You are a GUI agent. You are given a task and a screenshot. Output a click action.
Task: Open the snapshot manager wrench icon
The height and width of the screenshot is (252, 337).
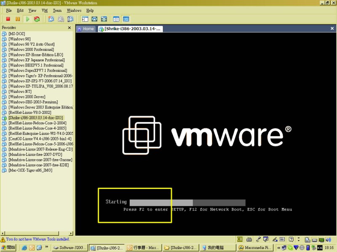click(70, 19)
